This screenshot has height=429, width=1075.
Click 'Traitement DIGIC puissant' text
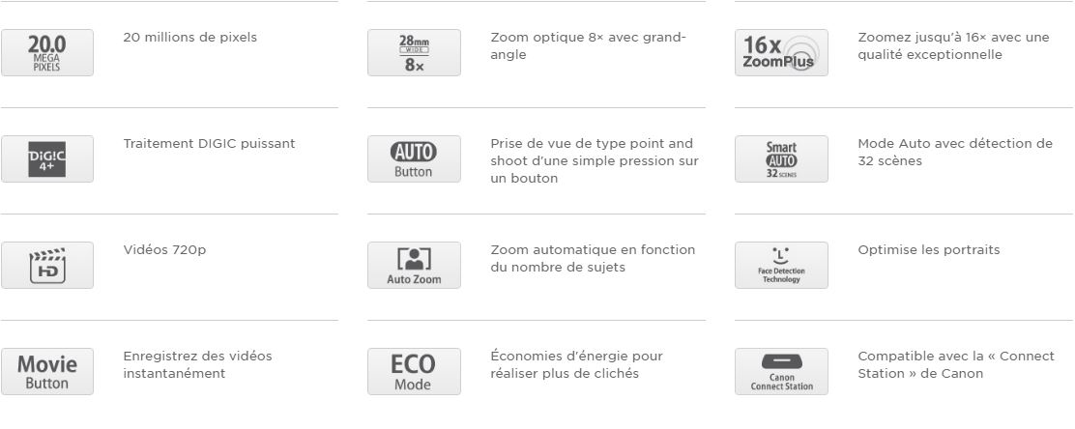(209, 144)
